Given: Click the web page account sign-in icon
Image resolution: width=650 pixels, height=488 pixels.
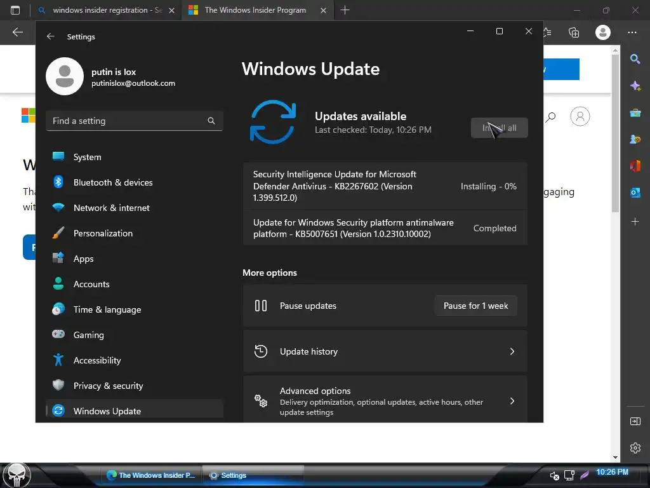Looking at the screenshot, I should coord(580,116).
